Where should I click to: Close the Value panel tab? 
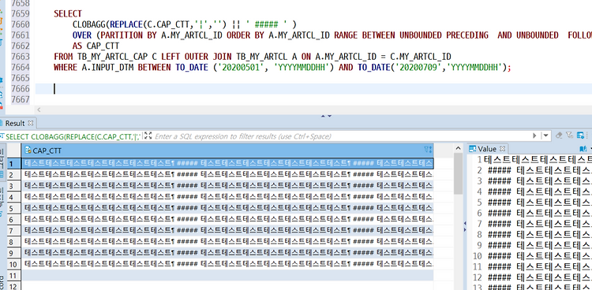coord(502,149)
